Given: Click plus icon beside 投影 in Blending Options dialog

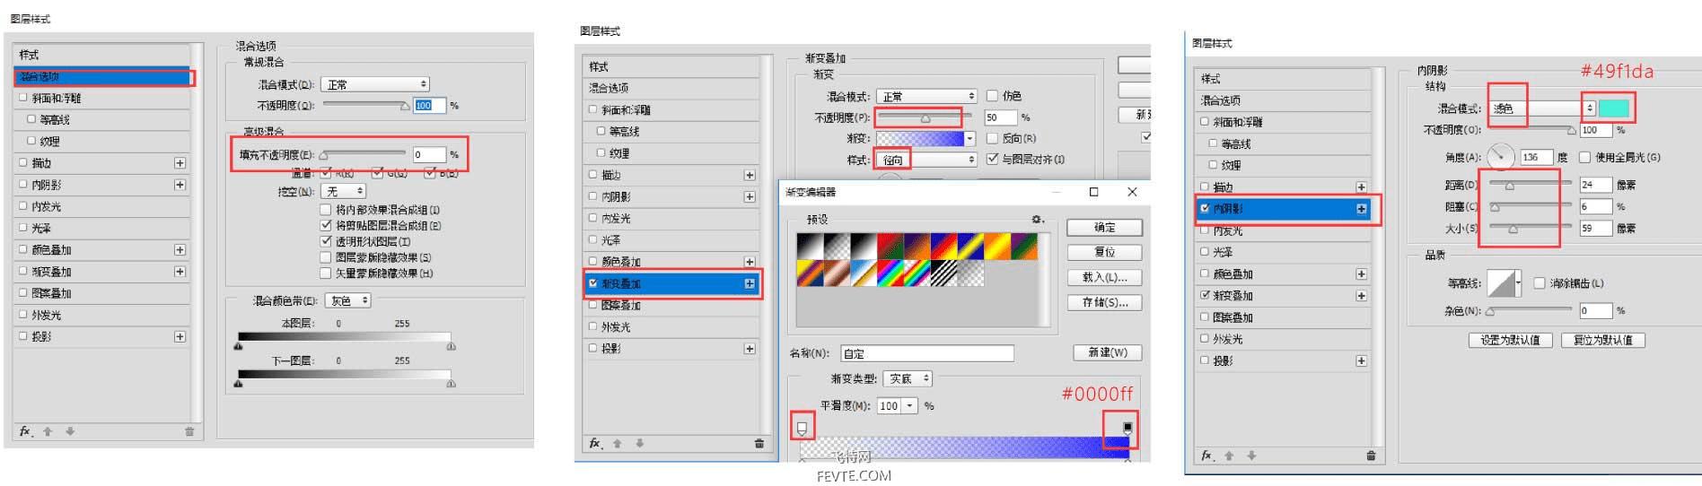Looking at the screenshot, I should [x=180, y=336].
